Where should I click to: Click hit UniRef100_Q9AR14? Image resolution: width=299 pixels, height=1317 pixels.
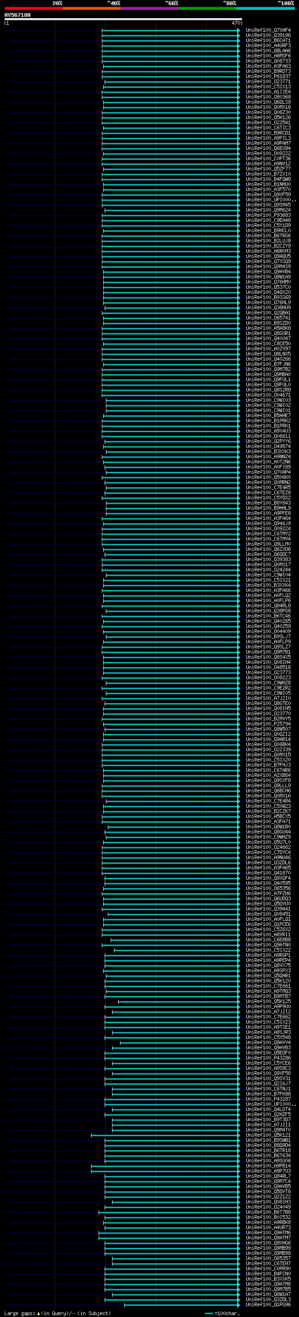(x=268, y=739)
